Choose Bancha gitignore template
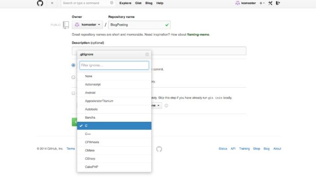 [114, 118]
